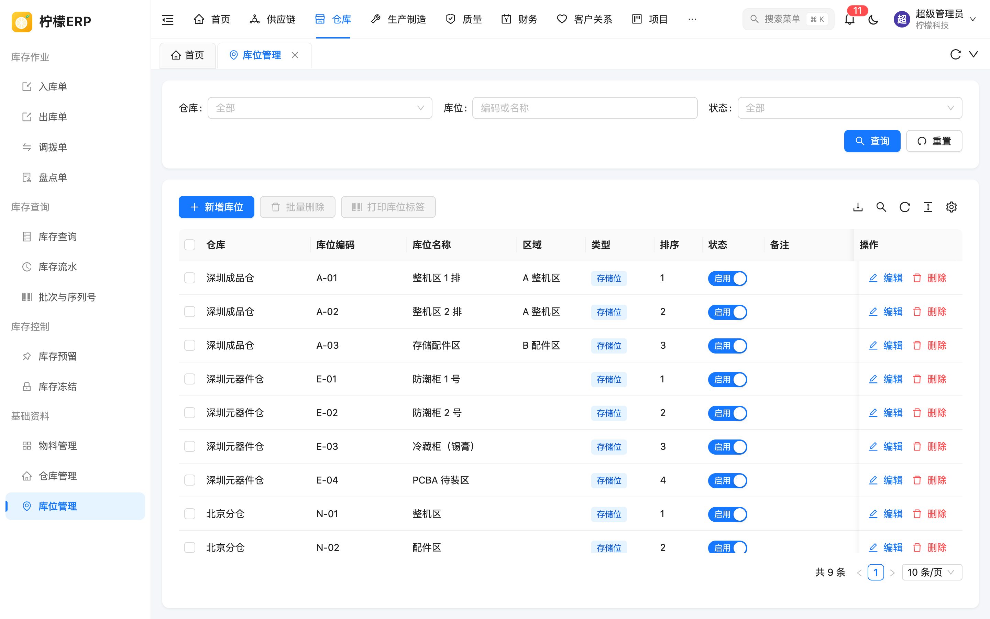
Task: Collapse the sidebar menu icon
Action: [168, 19]
